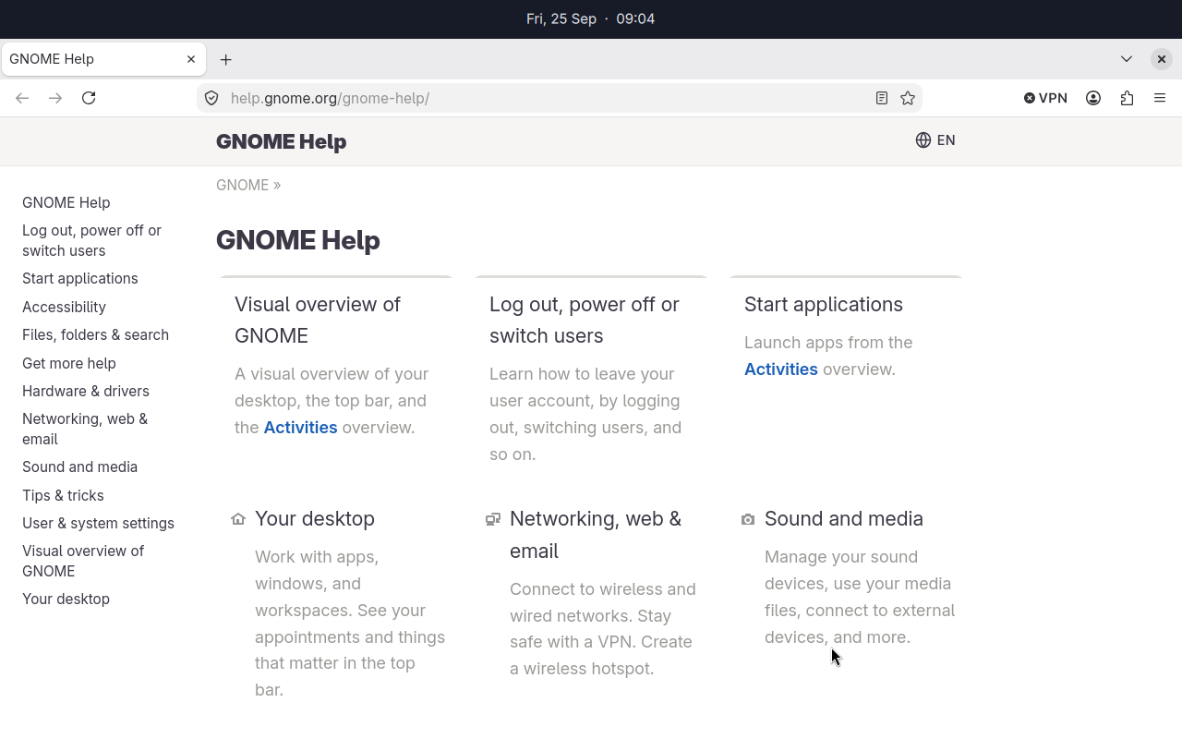Open the Networking, web & email section heading

(596, 535)
